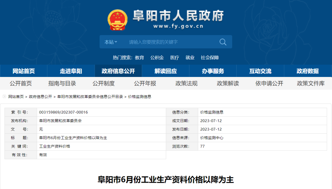This screenshot has width=332, height=189.
Task: Open 办事服务 navigation item
Action: (x=213, y=71)
